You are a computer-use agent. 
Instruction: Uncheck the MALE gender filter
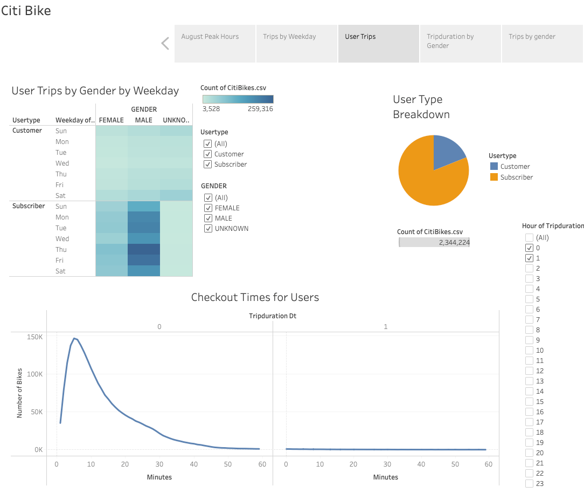point(208,218)
